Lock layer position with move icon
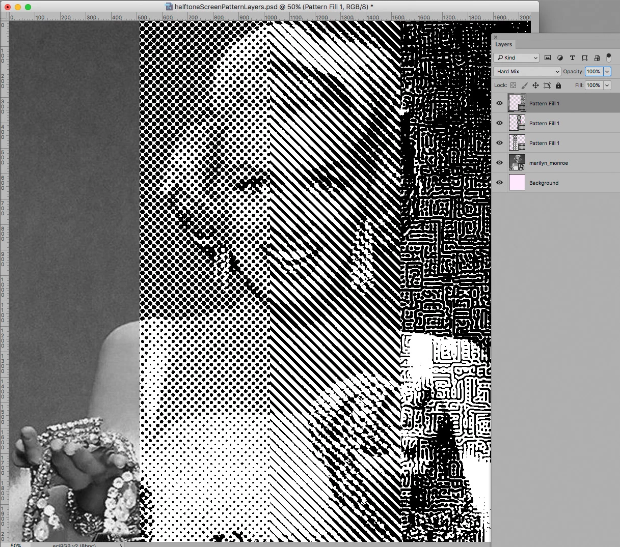The image size is (620, 547). [535, 85]
